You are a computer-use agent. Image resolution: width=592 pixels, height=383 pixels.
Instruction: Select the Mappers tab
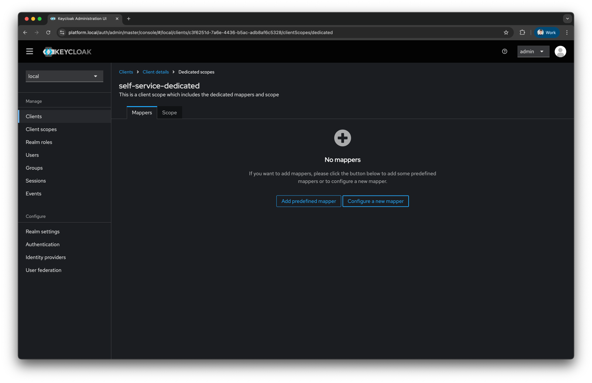(x=142, y=112)
